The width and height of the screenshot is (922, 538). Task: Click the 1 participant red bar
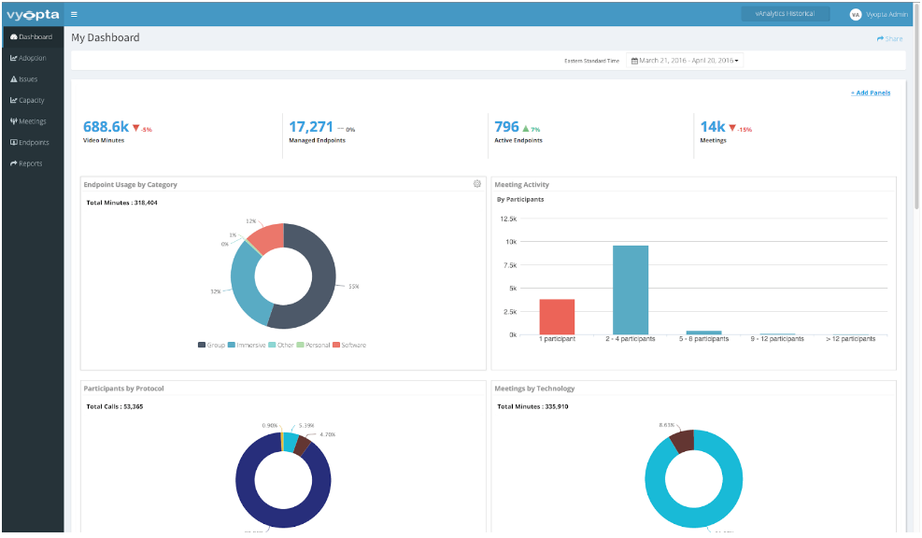557,317
